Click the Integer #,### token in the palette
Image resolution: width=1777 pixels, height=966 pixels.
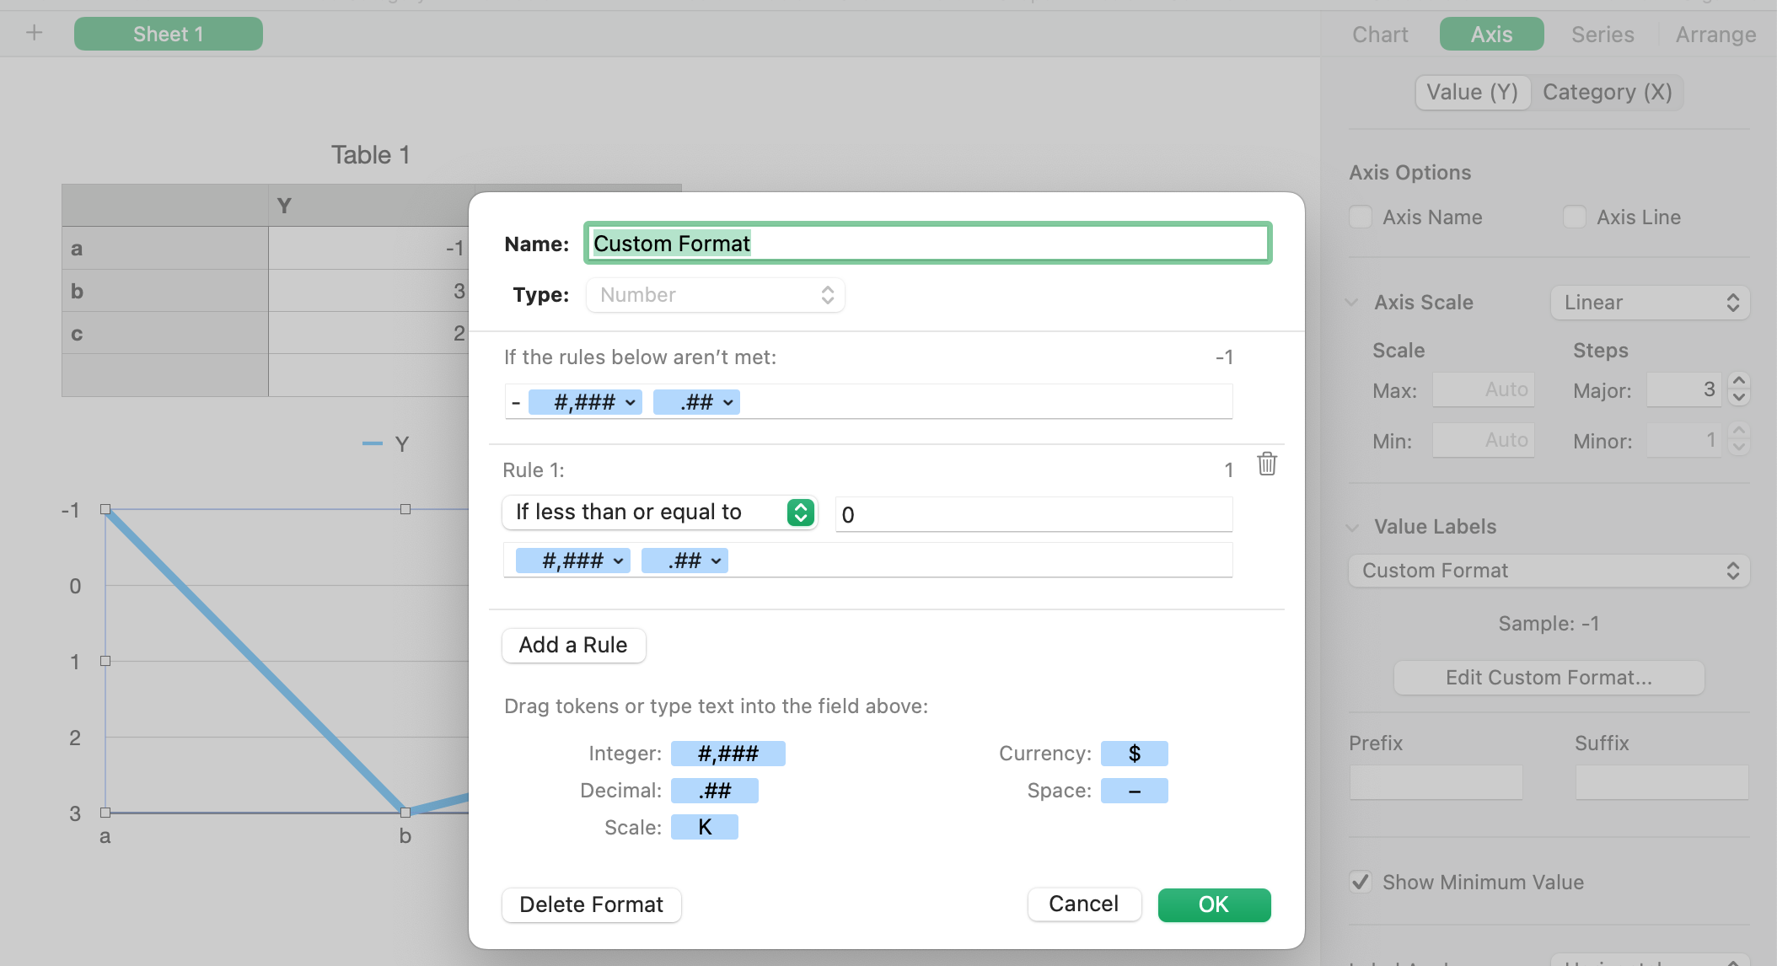(727, 754)
